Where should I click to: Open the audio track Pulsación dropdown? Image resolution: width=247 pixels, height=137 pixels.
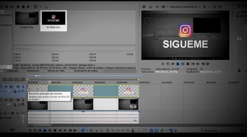coord(19,118)
